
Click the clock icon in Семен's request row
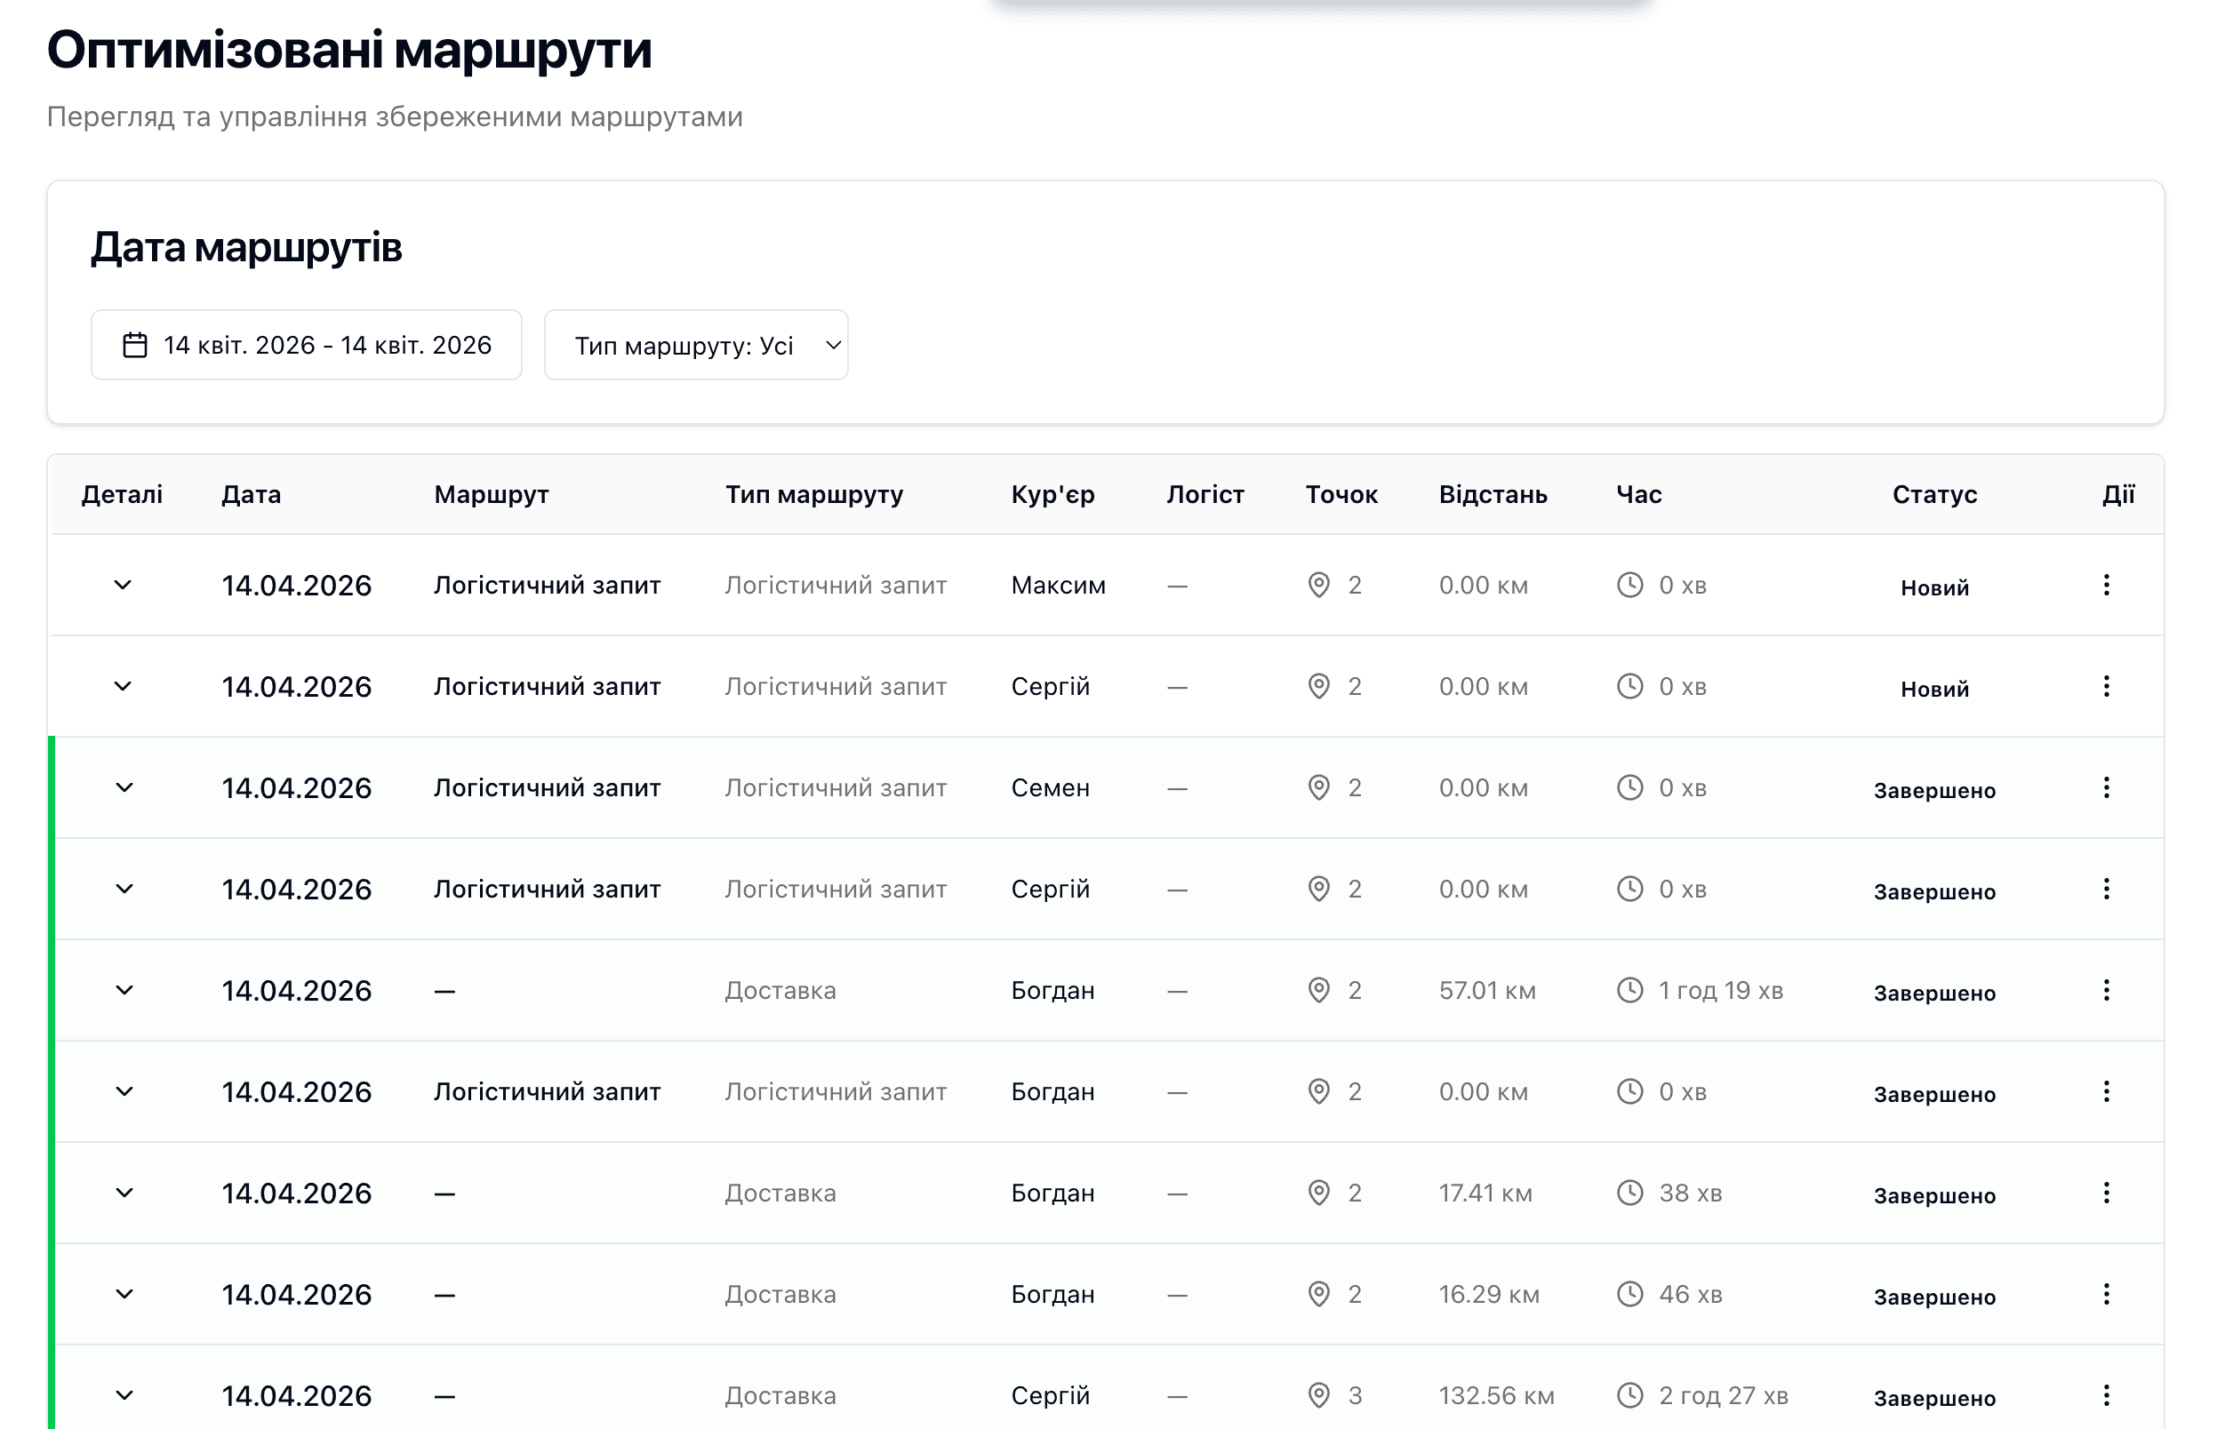point(1629,787)
